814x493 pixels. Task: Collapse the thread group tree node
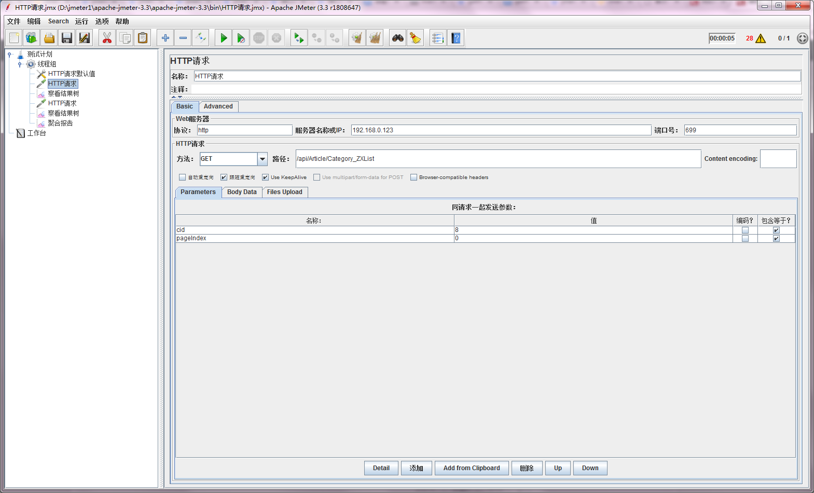tap(20, 64)
